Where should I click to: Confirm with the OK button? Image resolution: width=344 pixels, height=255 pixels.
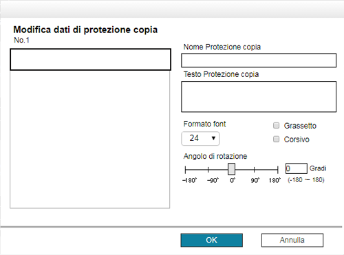coord(211,240)
